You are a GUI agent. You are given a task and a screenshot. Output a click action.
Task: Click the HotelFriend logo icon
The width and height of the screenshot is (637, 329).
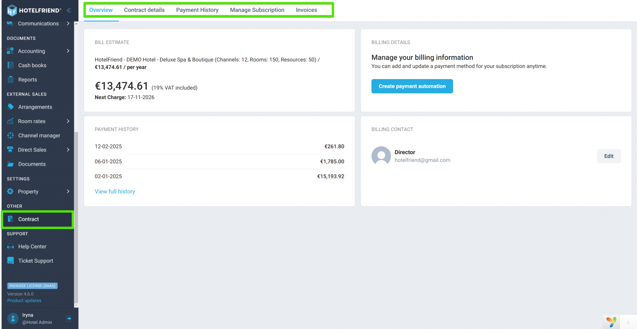[x=12, y=10]
